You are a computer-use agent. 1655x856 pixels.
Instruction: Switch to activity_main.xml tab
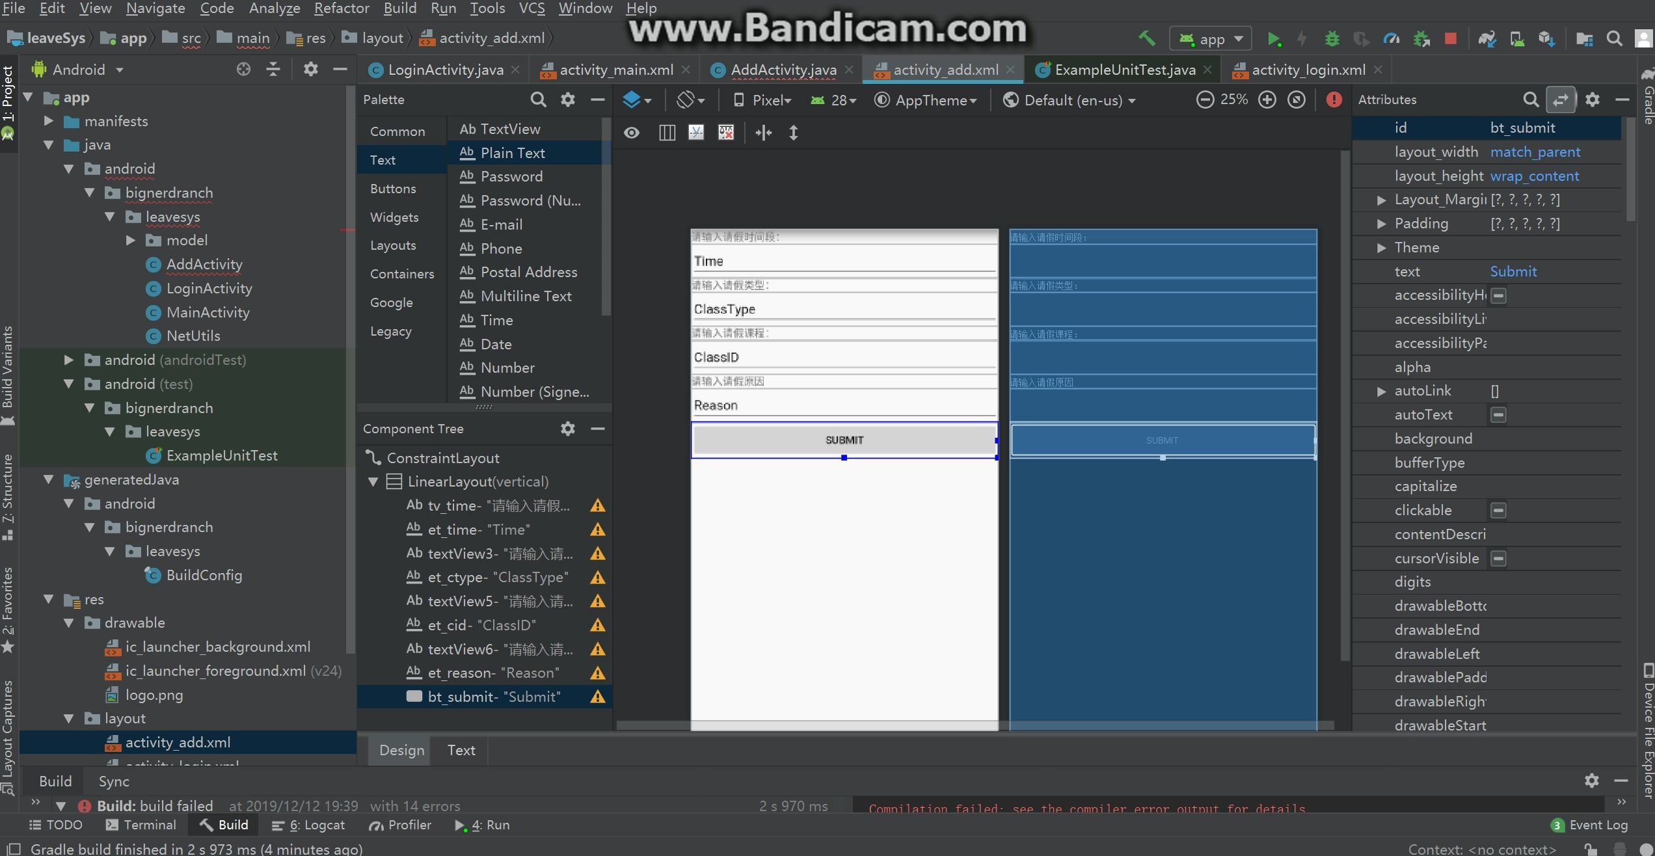pos(616,70)
